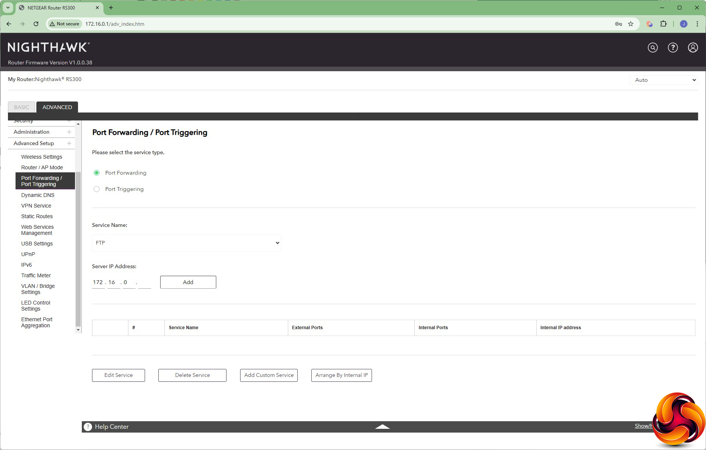Click the empty fourth IP octet field
Viewport: 706px width, 450px height.
click(145, 282)
